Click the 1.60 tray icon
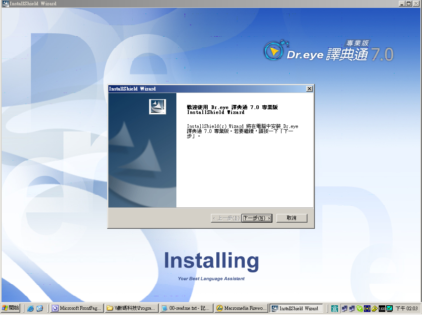 382,309
